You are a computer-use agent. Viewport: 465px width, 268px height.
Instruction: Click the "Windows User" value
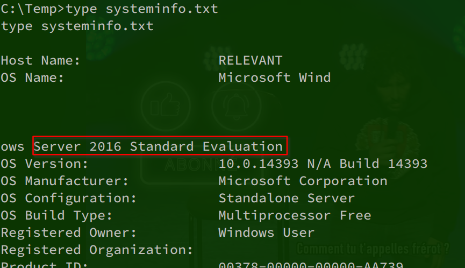pos(266,232)
